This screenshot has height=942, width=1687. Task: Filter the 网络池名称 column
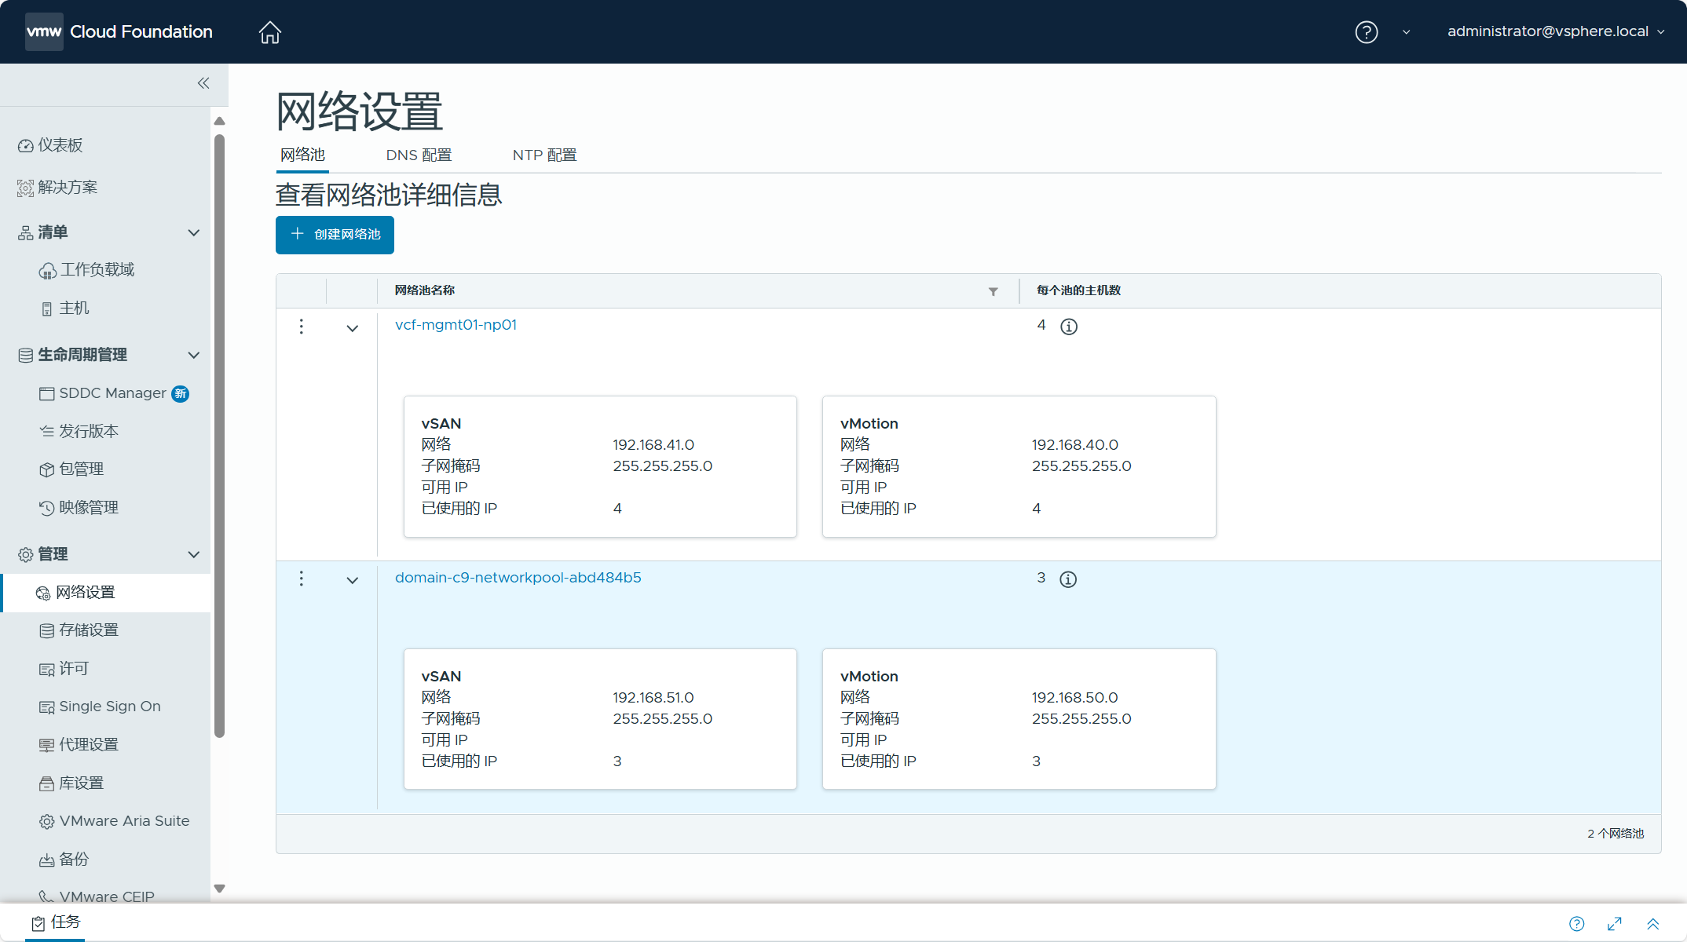tap(993, 291)
